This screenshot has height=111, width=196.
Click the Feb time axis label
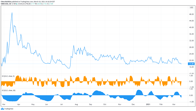[x=161, y=104]
